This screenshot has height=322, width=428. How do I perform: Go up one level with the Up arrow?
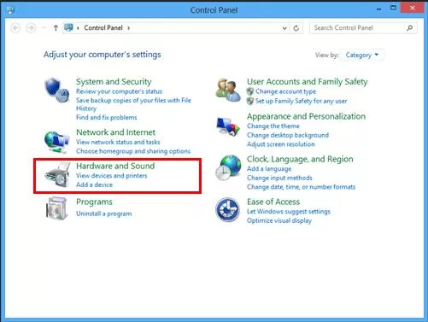pos(56,28)
